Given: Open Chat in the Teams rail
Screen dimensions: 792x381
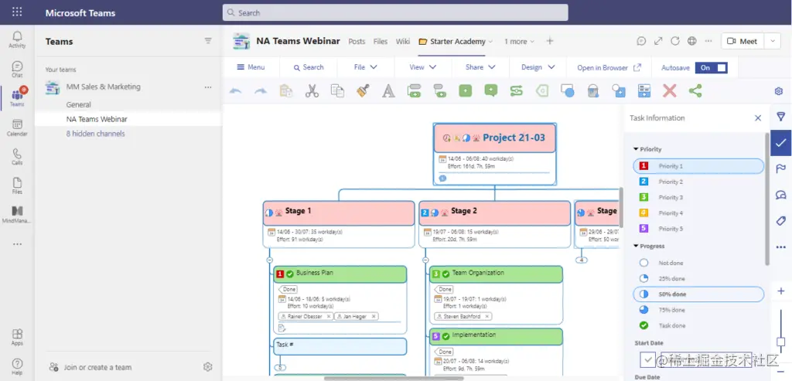Looking at the screenshot, I should pos(17,69).
